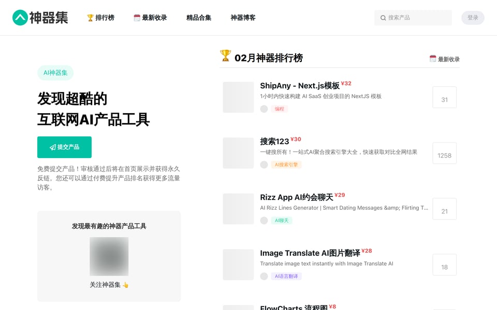Open ShipAny - Next.js模板 product title
This screenshot has height=310, width=497.
tap(300, 86)
